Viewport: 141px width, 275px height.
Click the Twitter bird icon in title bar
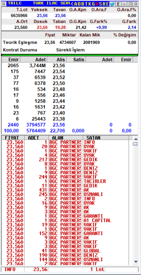112,4
